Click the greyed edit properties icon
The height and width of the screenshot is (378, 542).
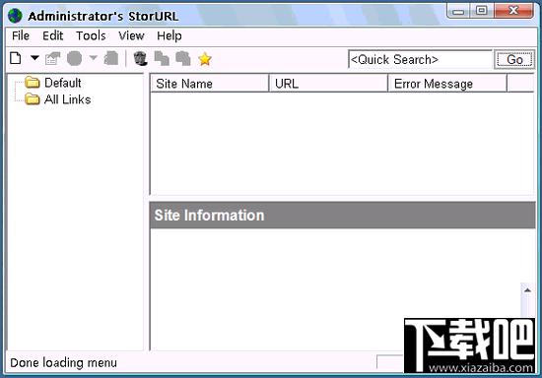[52, 58]
